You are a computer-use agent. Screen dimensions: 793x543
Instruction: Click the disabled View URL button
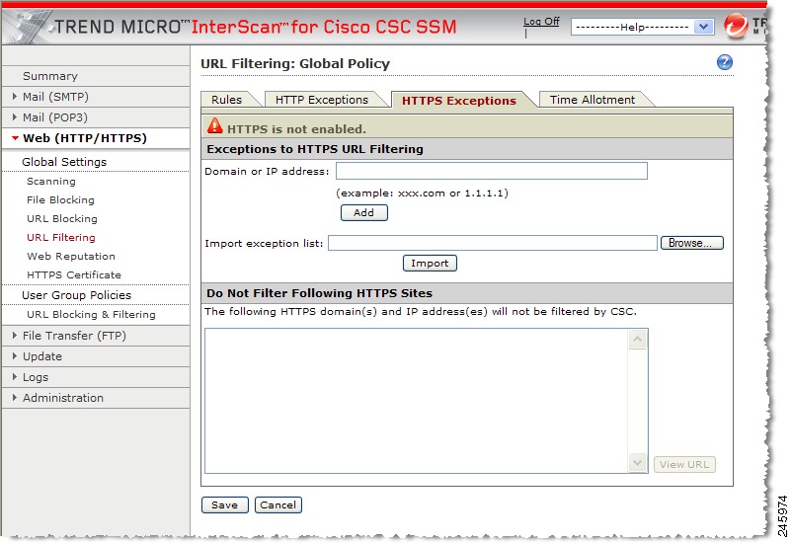(x=684, y=464)
